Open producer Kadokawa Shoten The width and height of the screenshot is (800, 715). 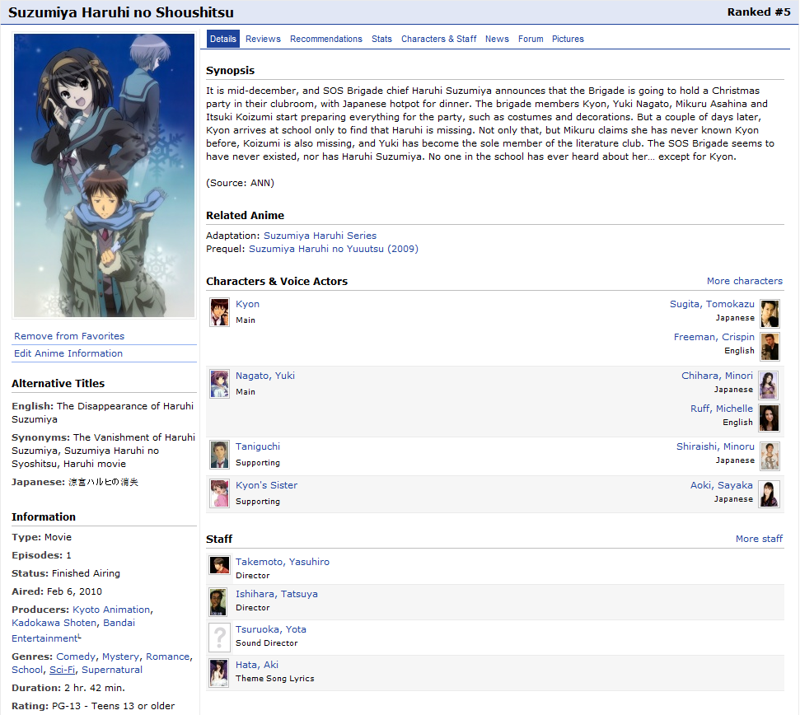[x=54, y=624]
